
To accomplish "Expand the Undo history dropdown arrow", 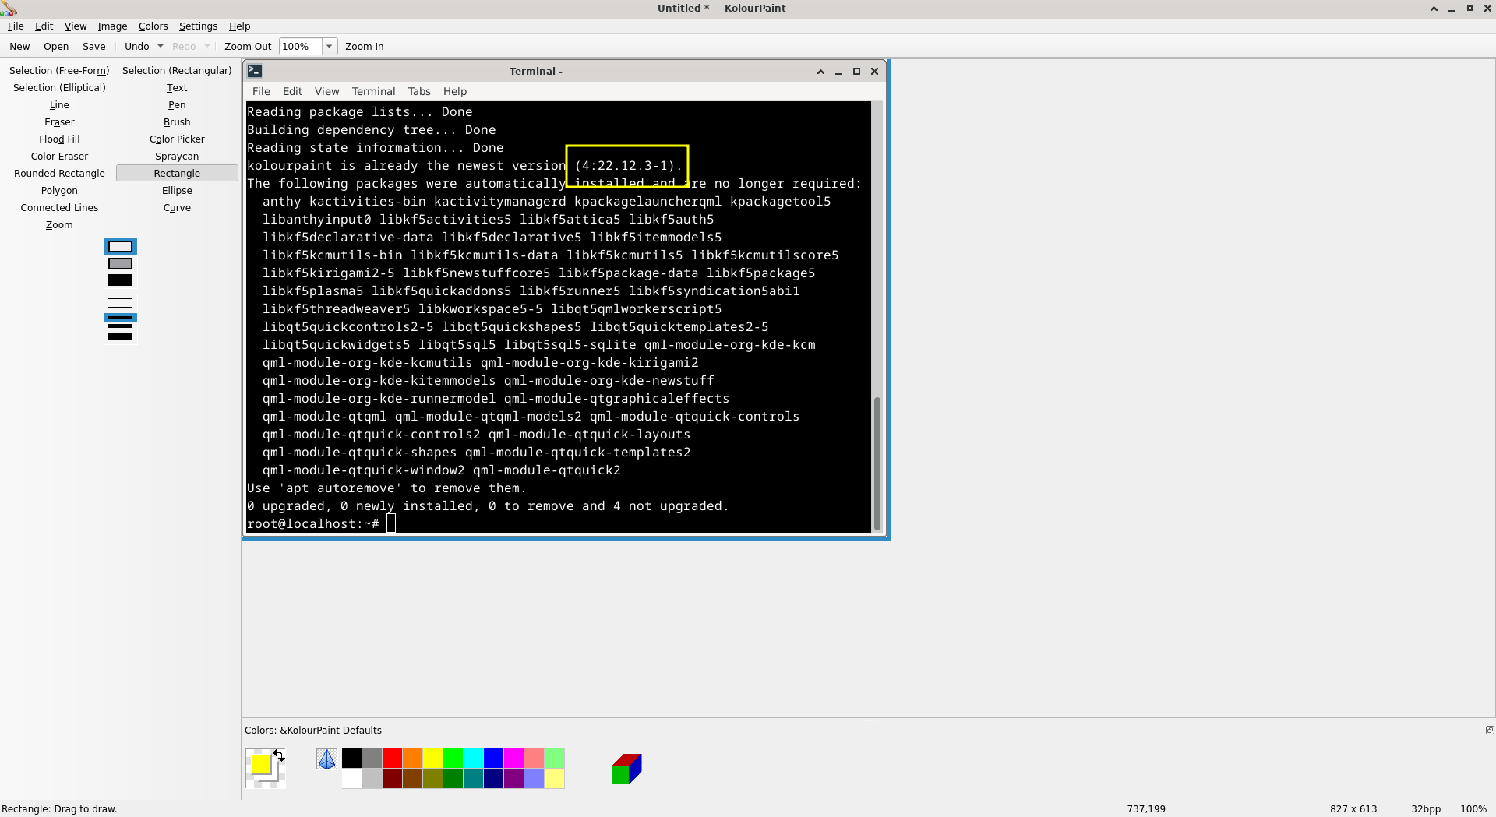I will coord(161,47).
